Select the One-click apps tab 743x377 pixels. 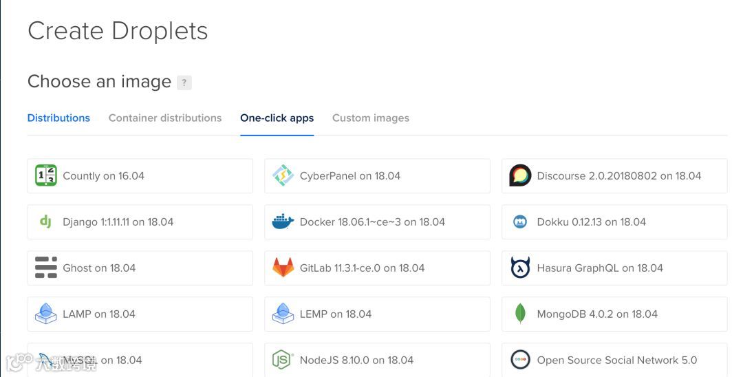(277, 118)
